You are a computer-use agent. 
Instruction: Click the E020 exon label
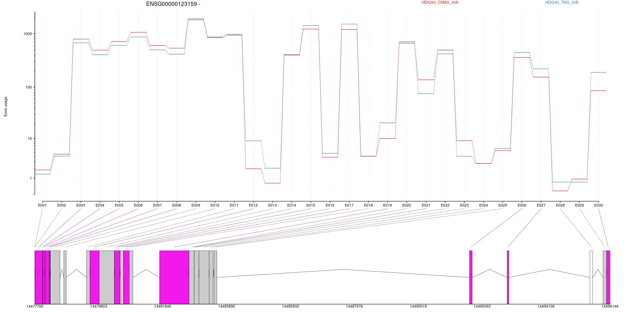click(407, 205)
